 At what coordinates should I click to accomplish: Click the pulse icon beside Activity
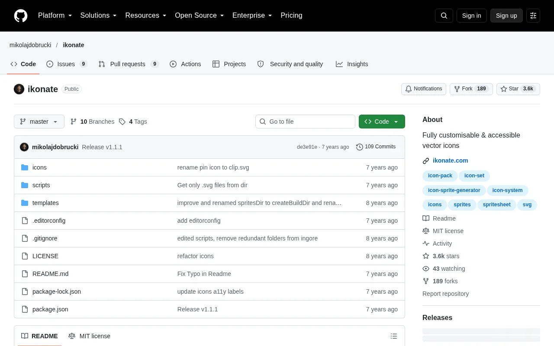[x=426, y=243]
